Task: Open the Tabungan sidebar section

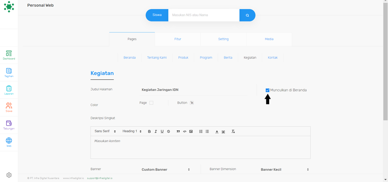Action: coord(9,125)
